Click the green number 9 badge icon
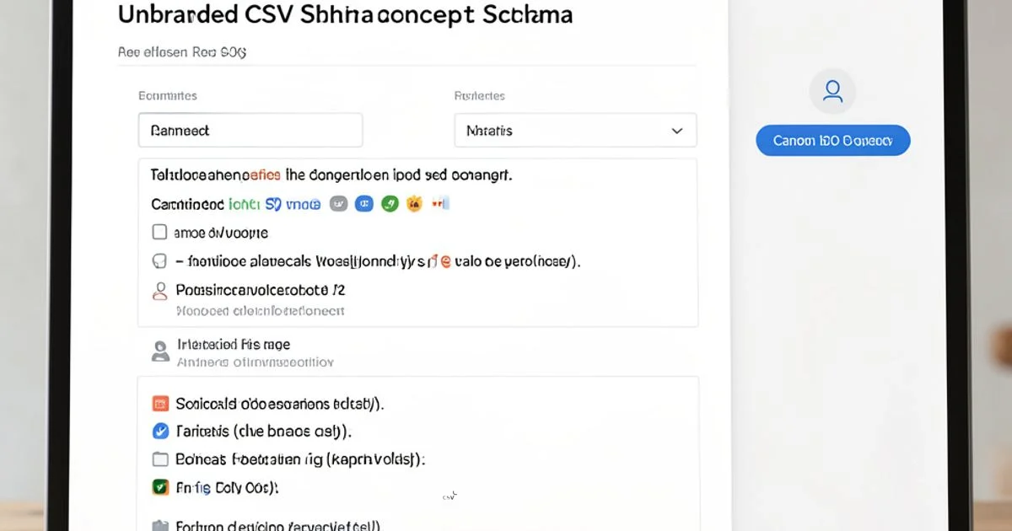Screen dimensions: 1012x531 (390, 203)
